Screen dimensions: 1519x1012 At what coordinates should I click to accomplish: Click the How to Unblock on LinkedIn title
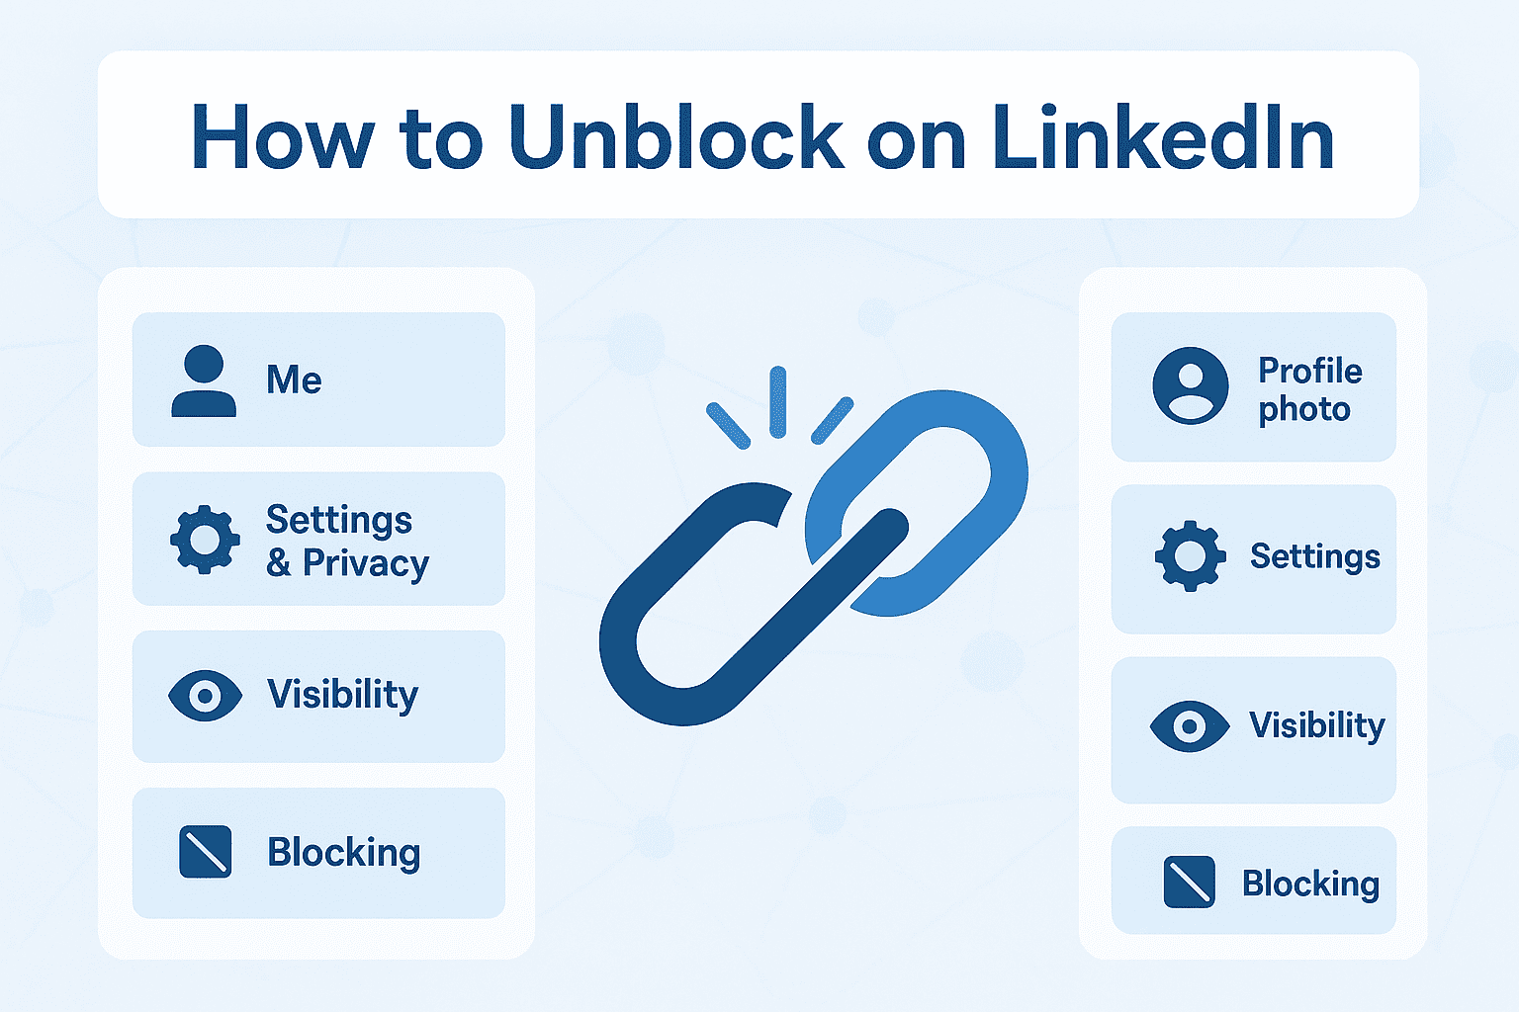tap(761, 136)
